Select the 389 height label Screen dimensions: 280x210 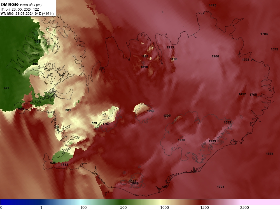38,41
